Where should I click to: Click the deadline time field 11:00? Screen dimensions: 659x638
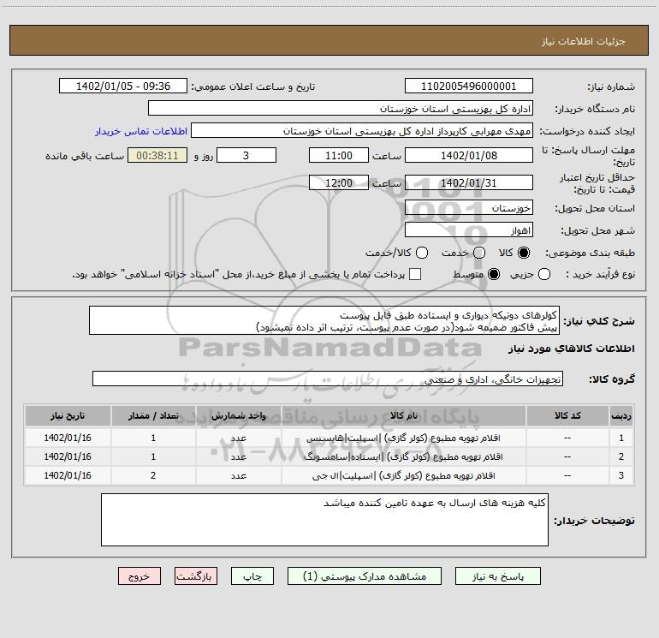coord(339,155)
